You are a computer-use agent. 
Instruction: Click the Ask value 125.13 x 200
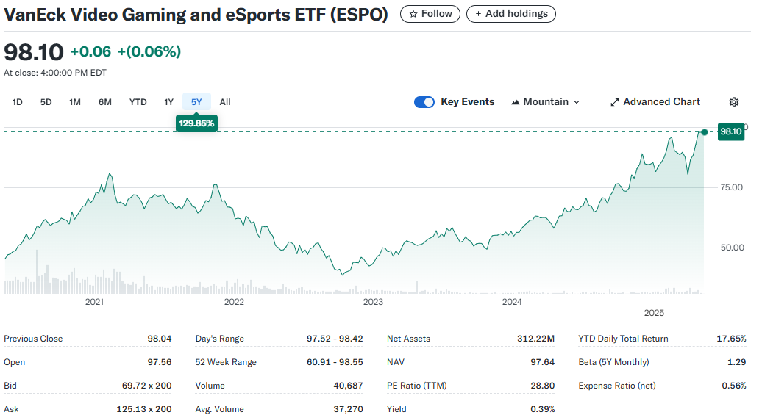[x=144, y=409]
